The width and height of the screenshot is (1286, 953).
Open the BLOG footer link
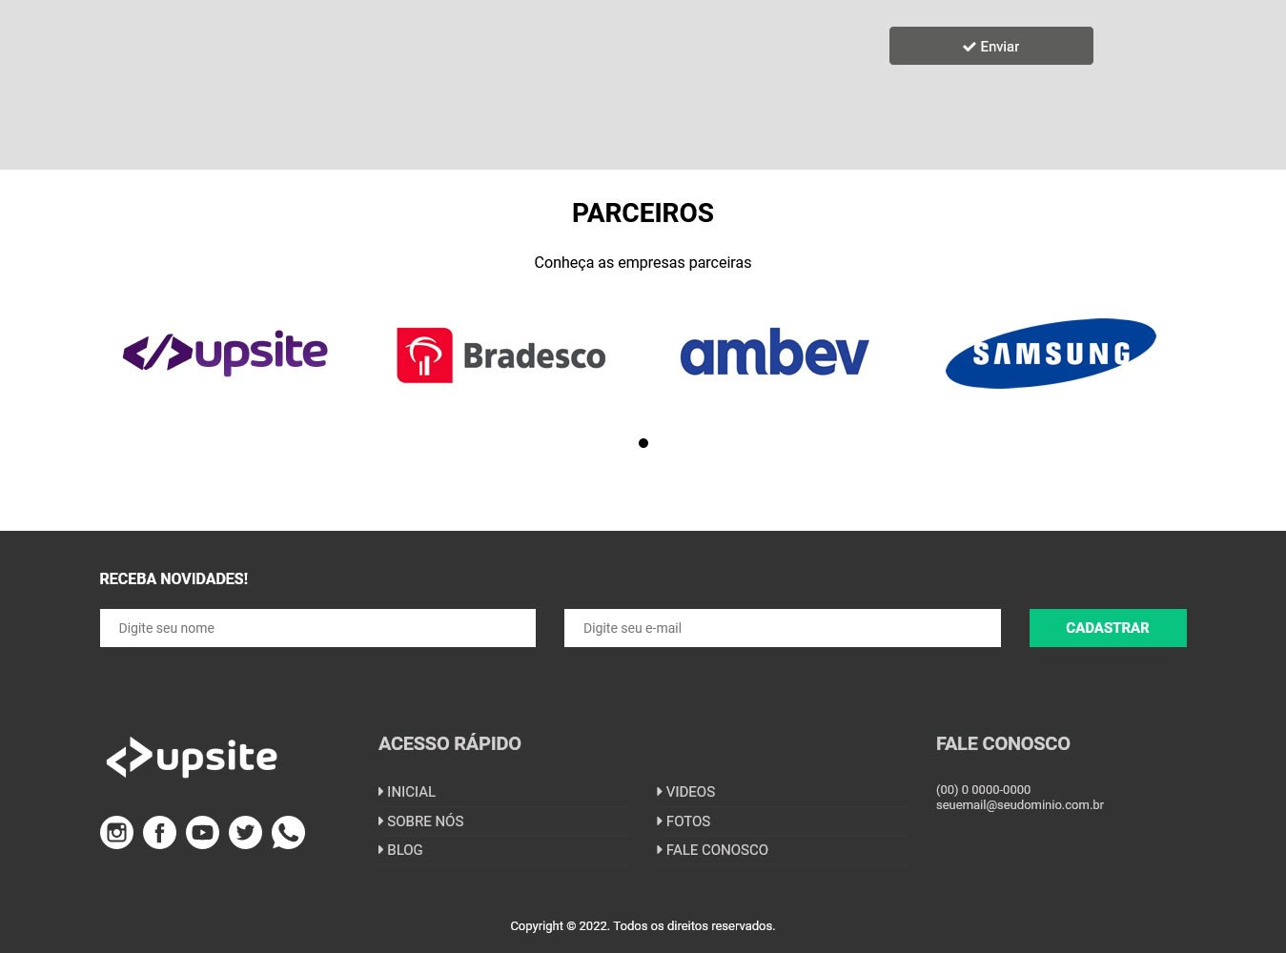[x=404, y=850]
